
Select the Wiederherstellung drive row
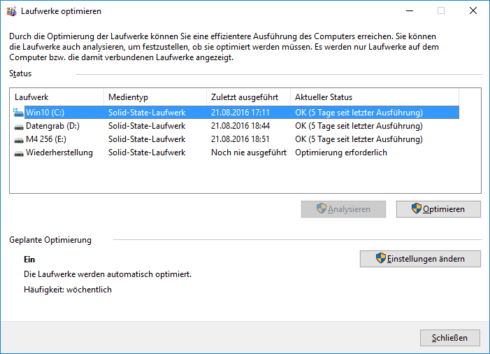coord(236,153)
